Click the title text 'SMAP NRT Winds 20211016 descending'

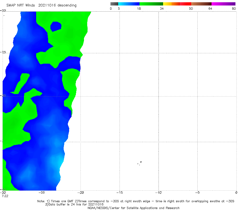pyautogui.click(x=41, y=5)
